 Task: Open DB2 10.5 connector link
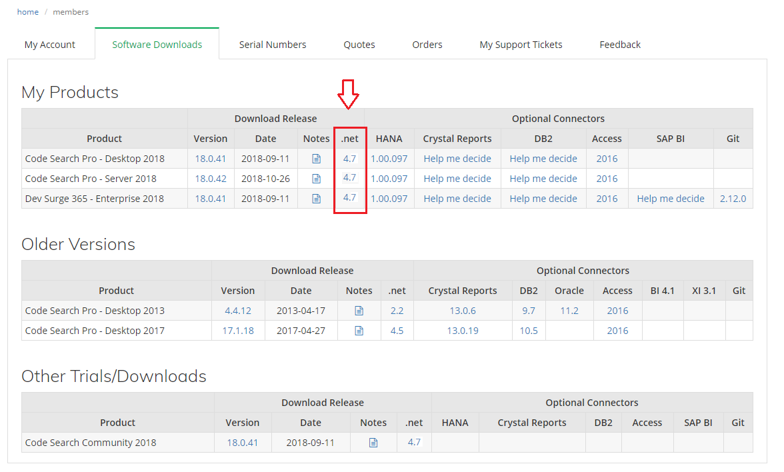529,331
